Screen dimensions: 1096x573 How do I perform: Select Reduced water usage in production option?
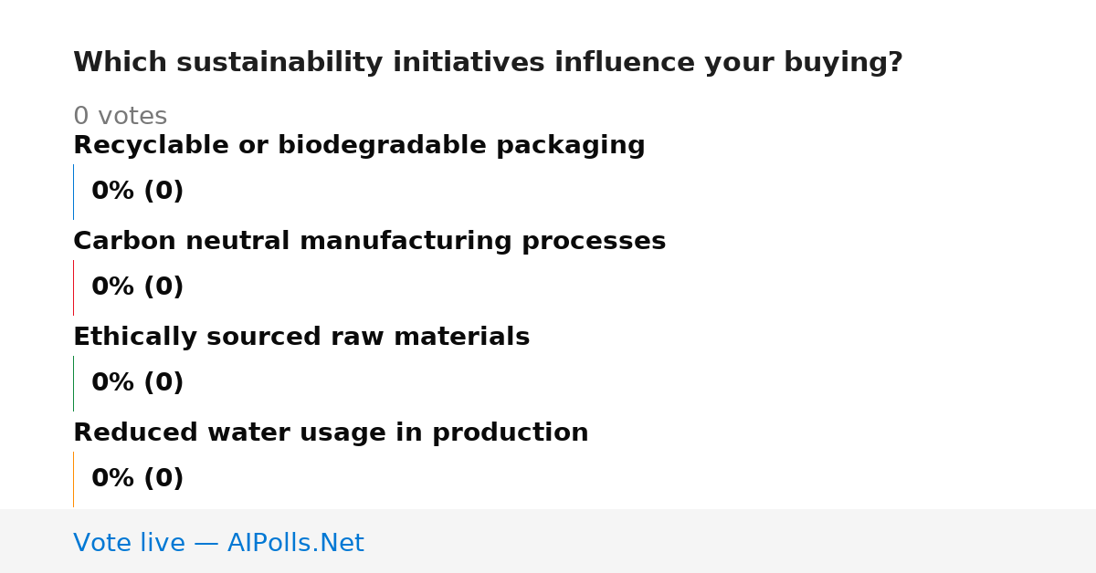point(331,433)
